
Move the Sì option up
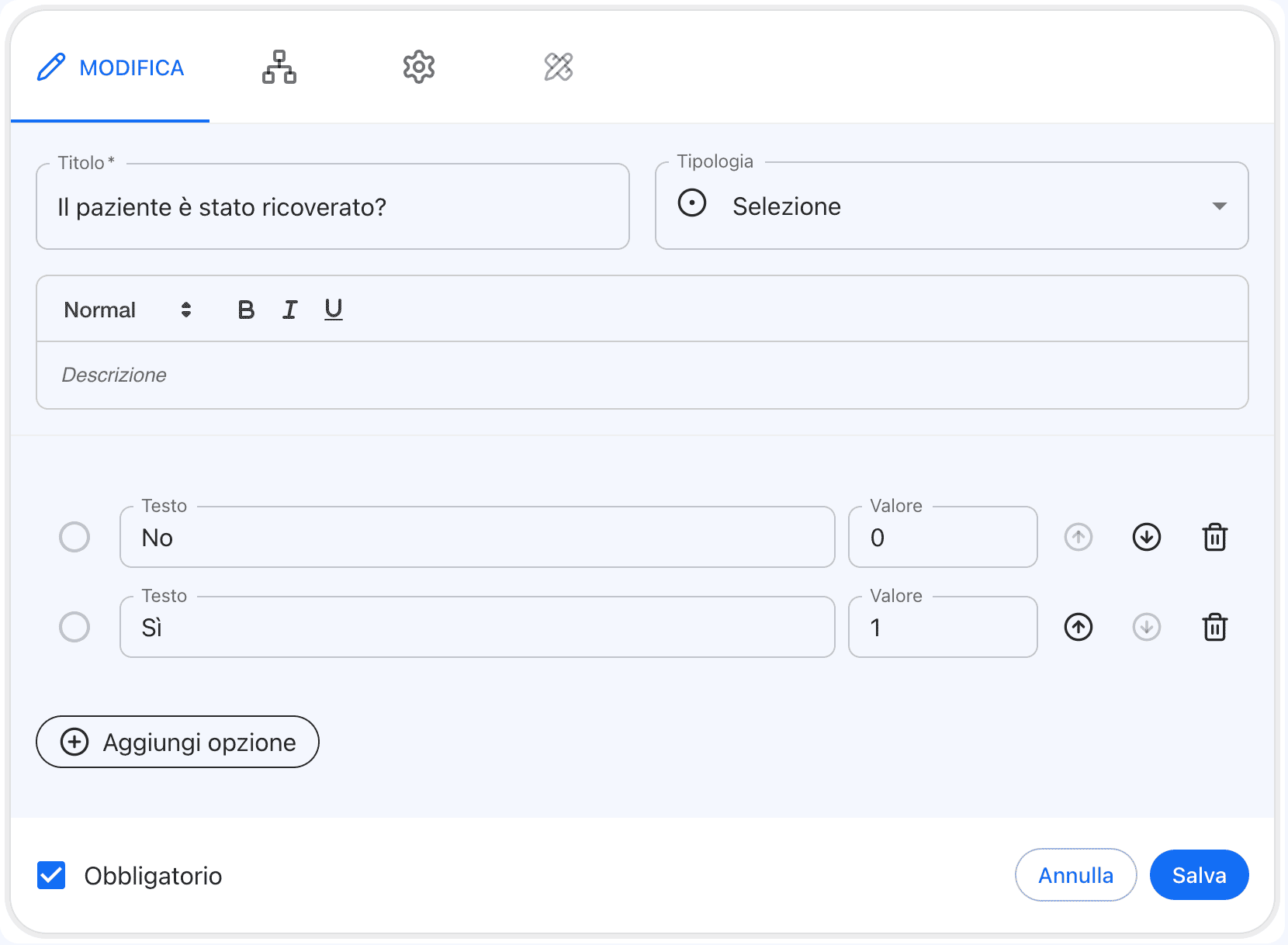click(x=1079, y=627)
